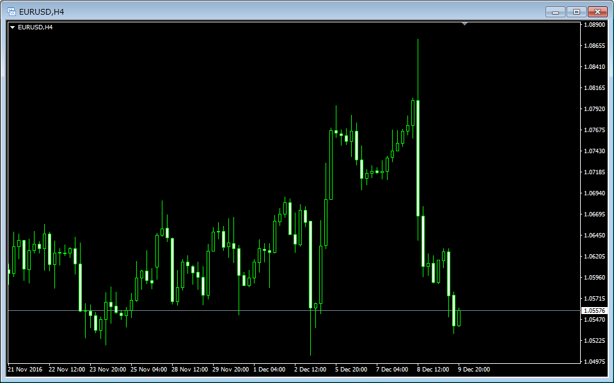Click price level 1.05960 on scale
The width and height of the screenshot is (614, 383).
(594, 278)
